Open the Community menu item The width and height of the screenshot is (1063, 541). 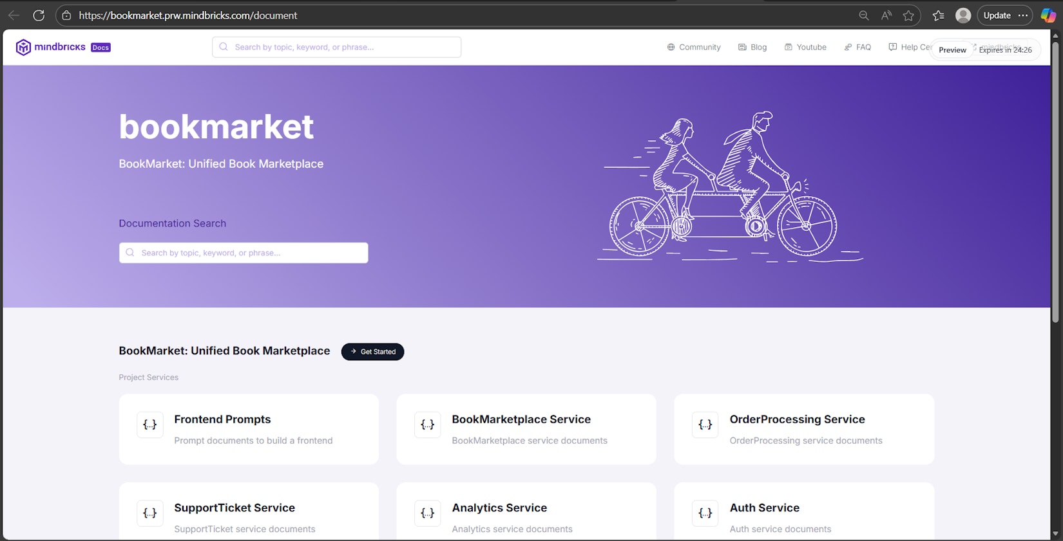694,47
